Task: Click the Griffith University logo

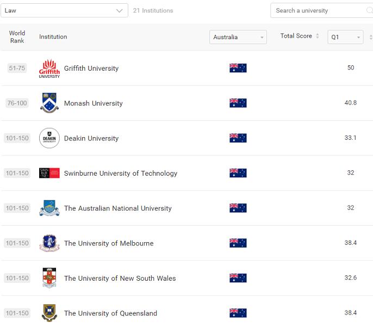Action: point(49,69)
